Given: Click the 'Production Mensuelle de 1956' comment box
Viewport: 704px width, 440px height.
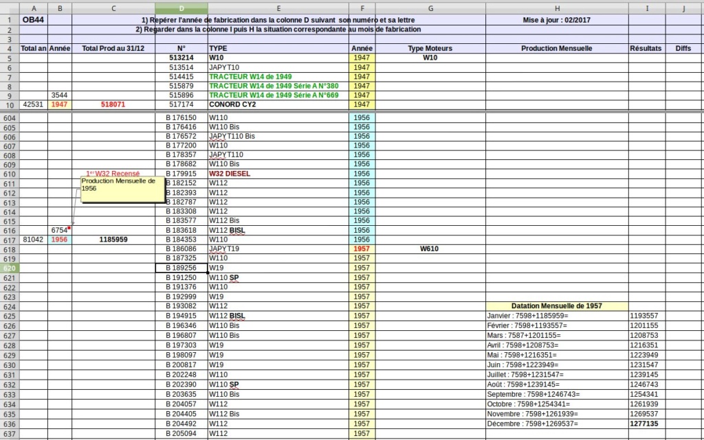Looking at the screenshot, I should coord(122,189).
